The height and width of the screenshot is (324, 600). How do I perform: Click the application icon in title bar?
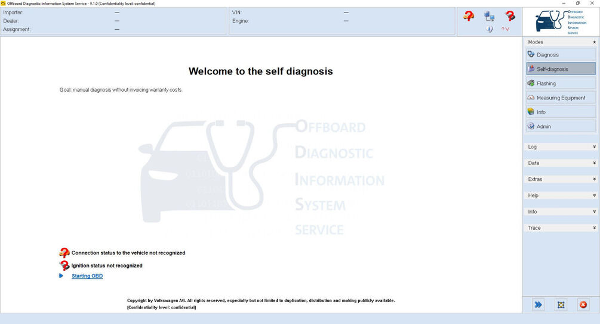click(x=3, y=3)
